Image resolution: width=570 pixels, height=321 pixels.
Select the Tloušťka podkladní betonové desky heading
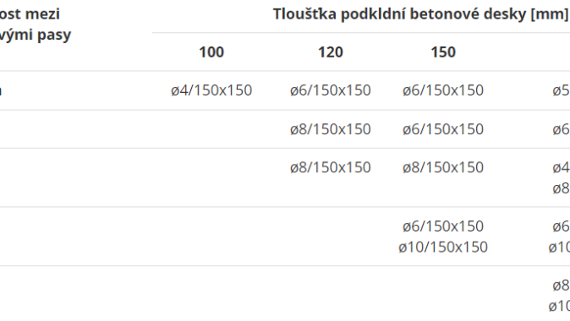[x=421, y=14]
